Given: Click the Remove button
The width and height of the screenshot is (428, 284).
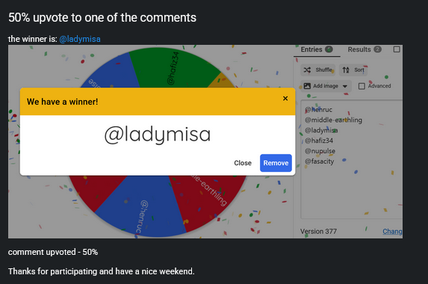Looking at the screenshot, I should [276, 163].
